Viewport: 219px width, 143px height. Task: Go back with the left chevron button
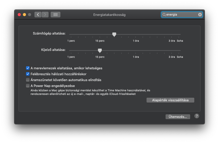click(x=38, y=15)
